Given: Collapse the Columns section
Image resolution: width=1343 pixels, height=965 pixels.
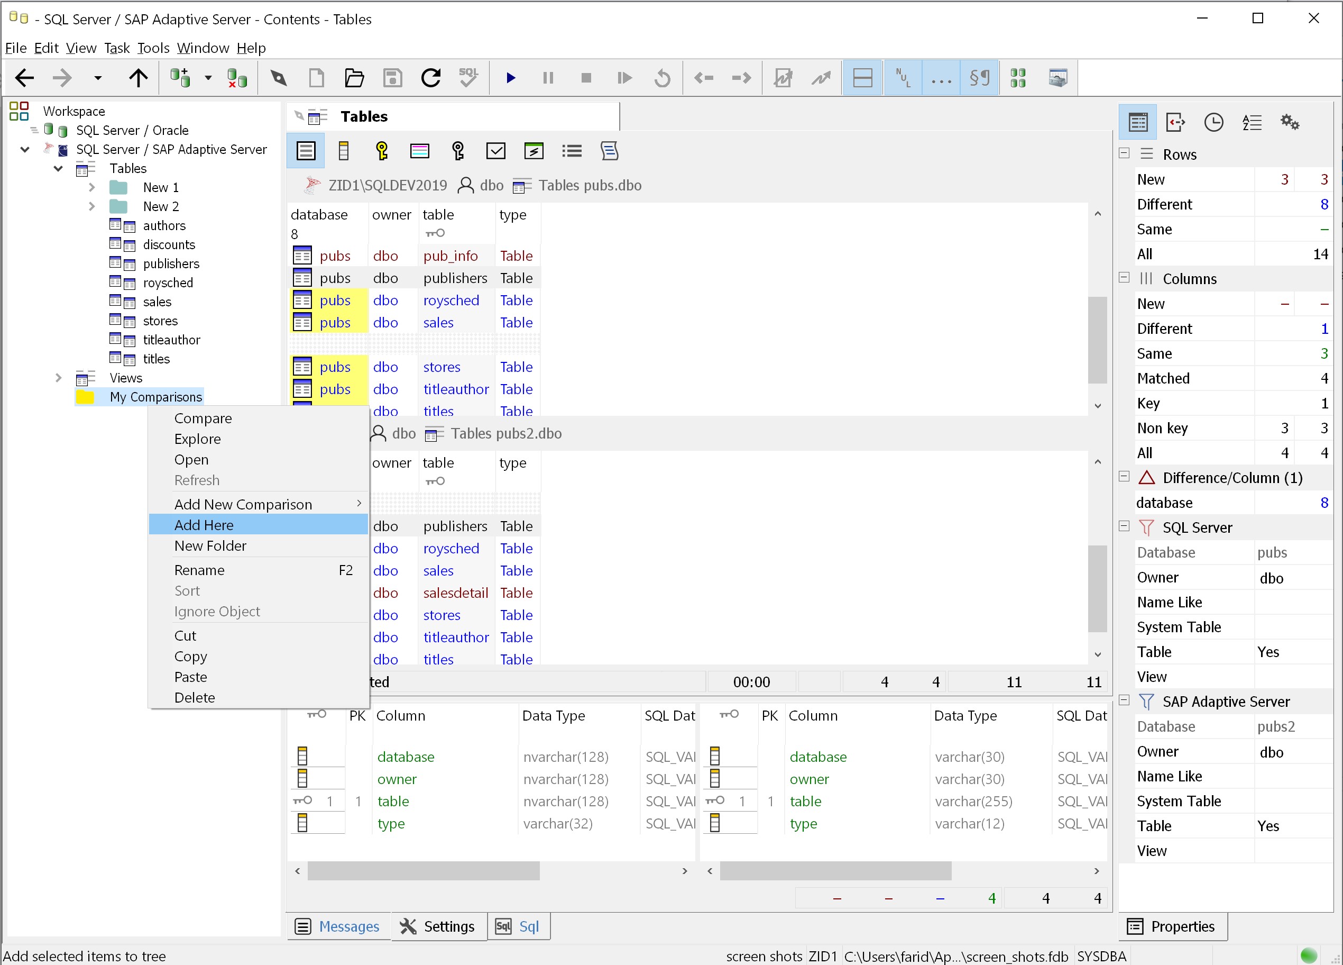Looking at the screenshot, I should [x=1125, y=278].
